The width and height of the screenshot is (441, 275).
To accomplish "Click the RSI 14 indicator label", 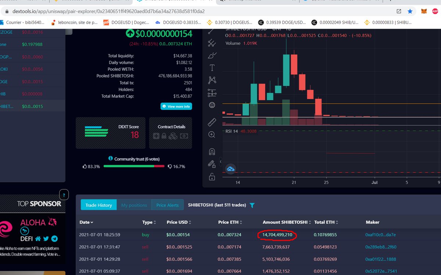I will click(231, 131).
